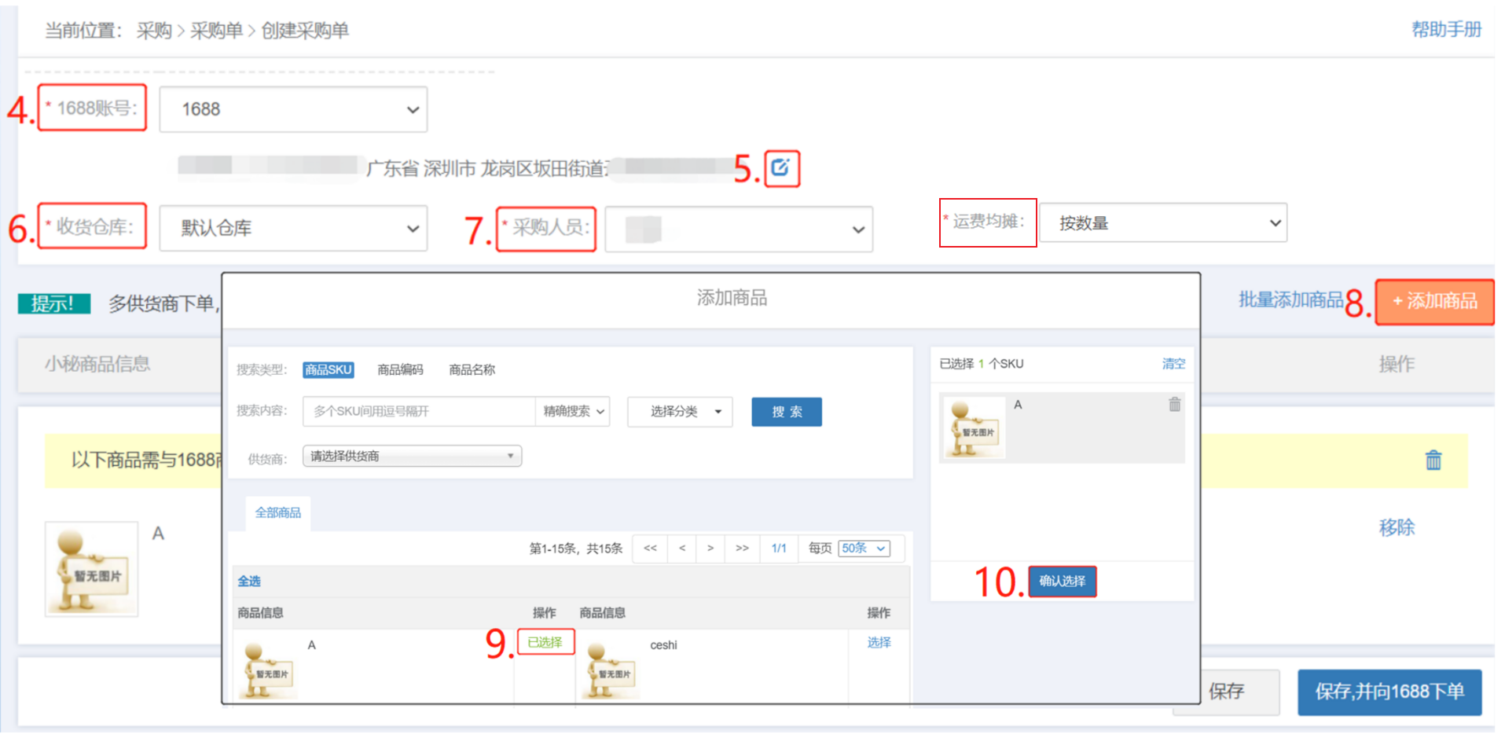Open the 默认仓库 warehouse dropdown

tap(293, 228)
